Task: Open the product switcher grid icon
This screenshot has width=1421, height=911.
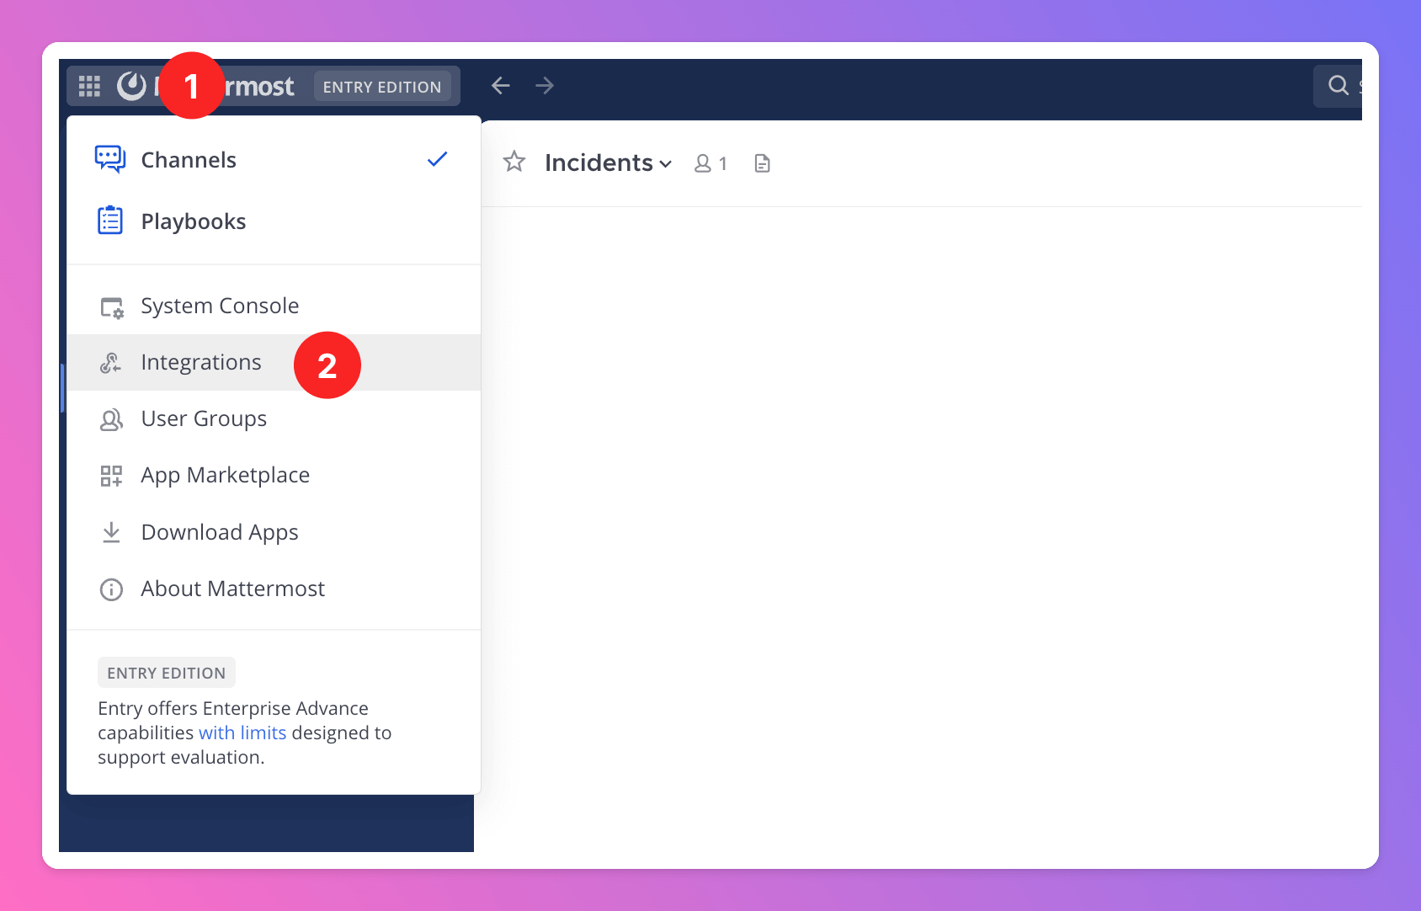Action: pyautogui.click(x=89, y=86)
